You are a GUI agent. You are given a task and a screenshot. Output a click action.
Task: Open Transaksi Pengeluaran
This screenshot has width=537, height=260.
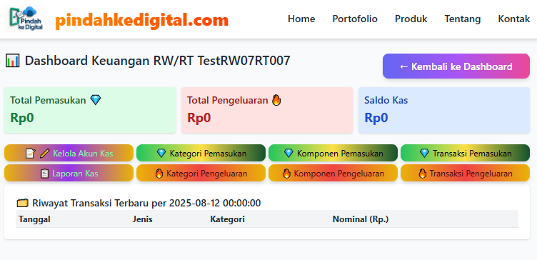[x=465, y=173]
